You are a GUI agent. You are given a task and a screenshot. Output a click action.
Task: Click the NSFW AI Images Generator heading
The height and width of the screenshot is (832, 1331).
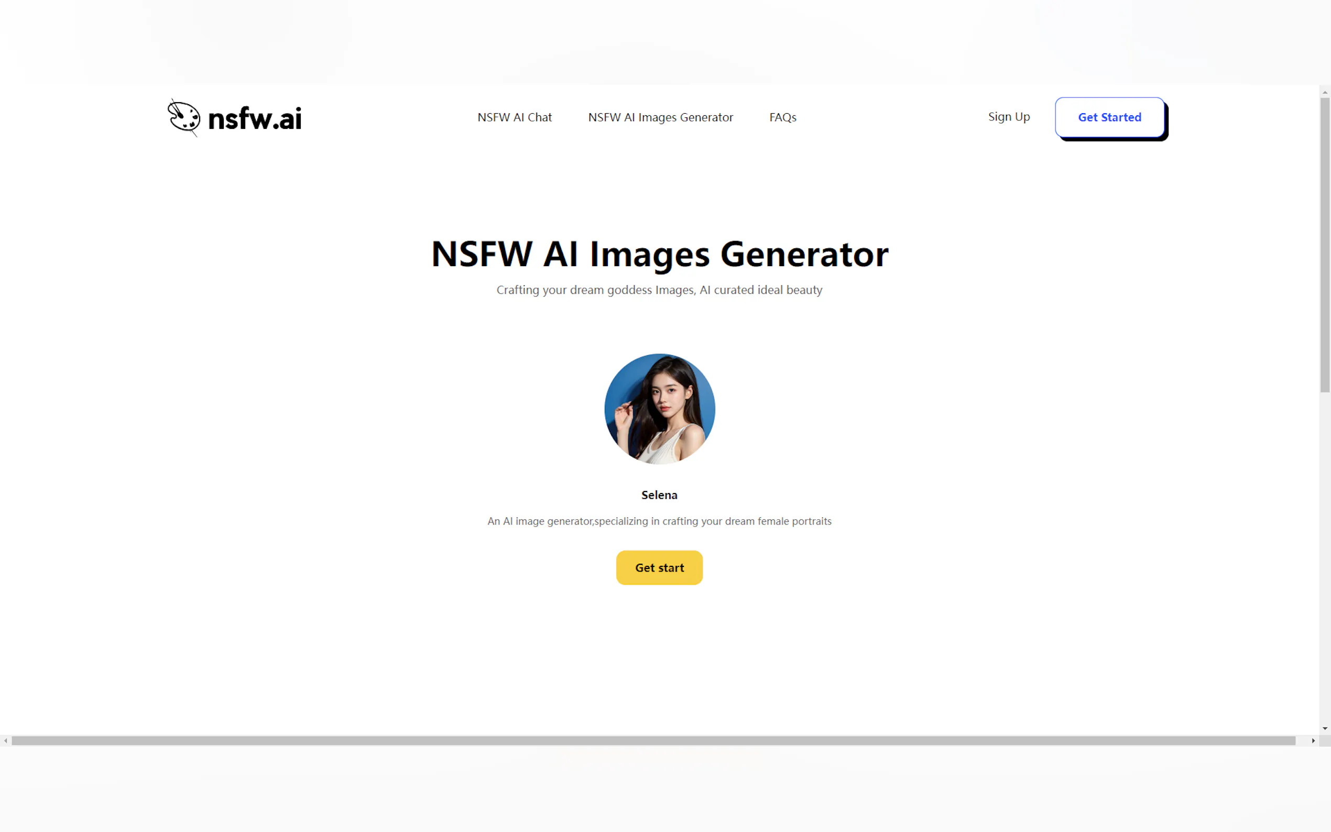[x=659, y=254]
